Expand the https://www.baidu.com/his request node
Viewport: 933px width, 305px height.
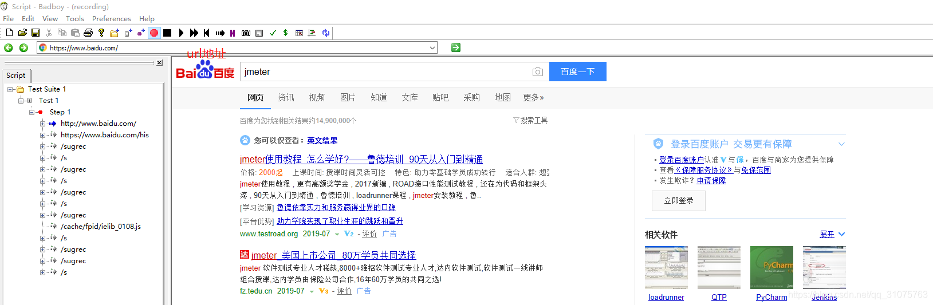[x=43, y=135]
